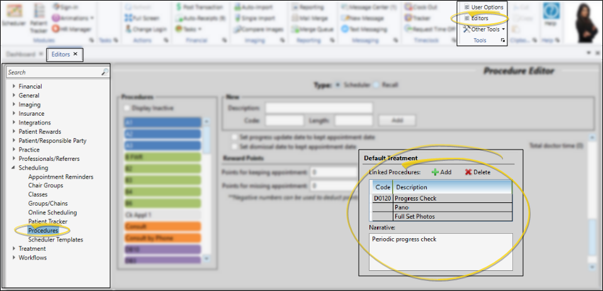Click the Editors tool in ribbon

click(x=479, y=18)
